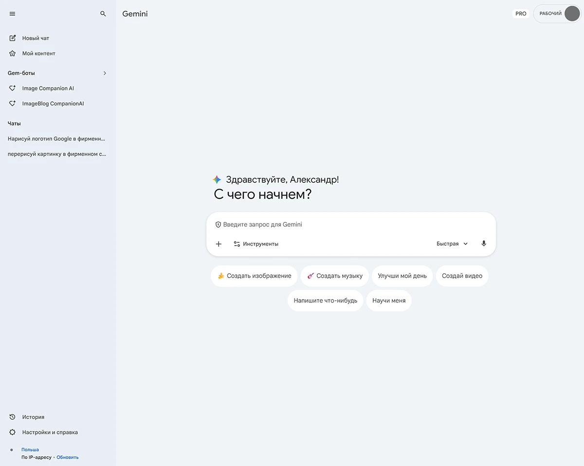Viewport: 584px width, 466px height.
Task: Click the Создать изображение suggestion chip
Action: pyautogui.click(x=254, y=276)
